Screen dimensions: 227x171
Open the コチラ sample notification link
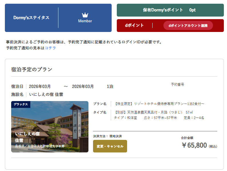pos(50,48)
